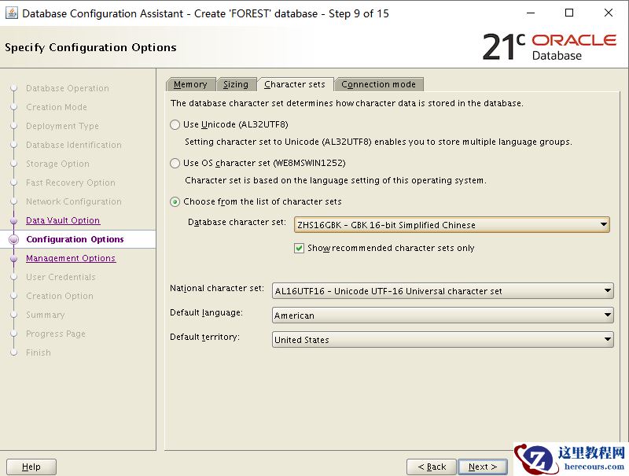
Task: Go back with the Back button
Action: click(x=432, y=467)
